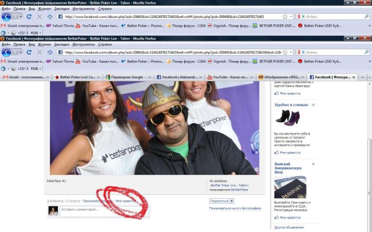
Task: Click the boots ad image
Action: point(288,117)
